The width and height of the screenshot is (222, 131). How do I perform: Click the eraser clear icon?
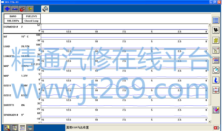[x=216, y=110]
